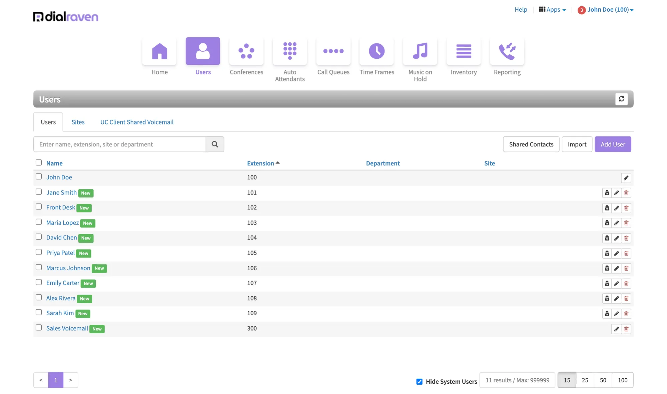Open the Help link

[521, 10]
